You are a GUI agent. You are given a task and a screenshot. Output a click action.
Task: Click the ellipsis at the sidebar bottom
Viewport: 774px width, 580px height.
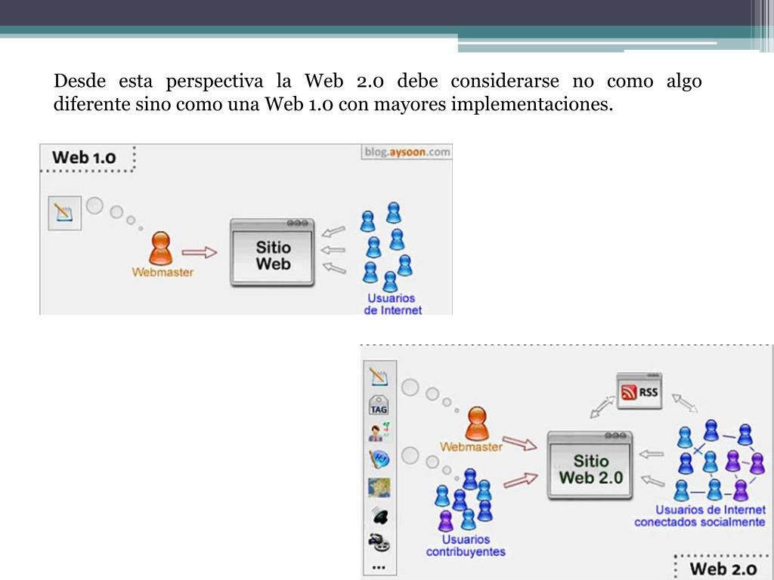point(379,568)
